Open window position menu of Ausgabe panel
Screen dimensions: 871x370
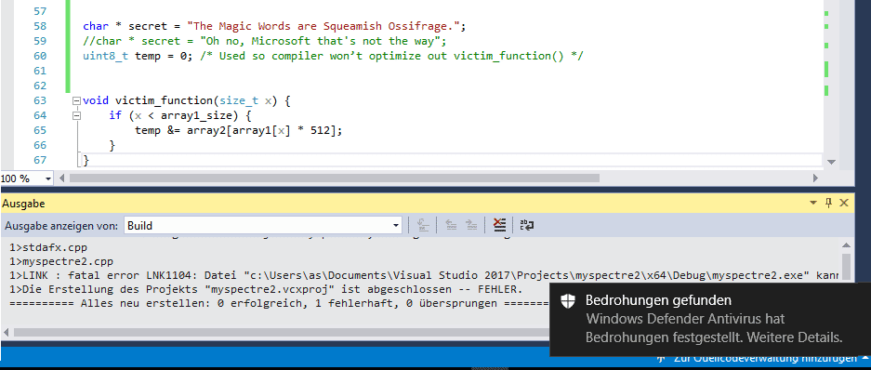(813, 204)
